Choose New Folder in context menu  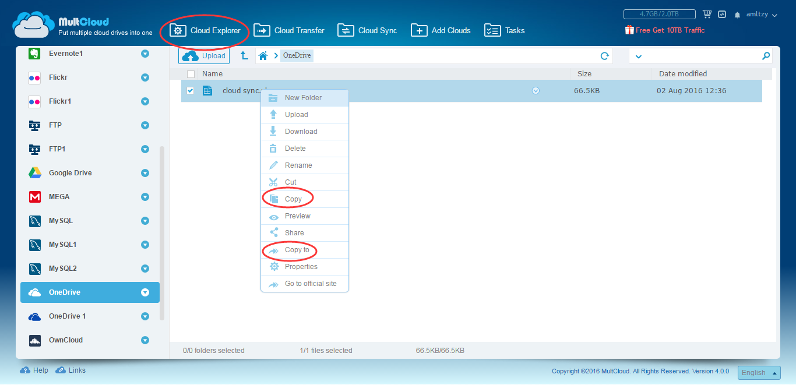305,98
